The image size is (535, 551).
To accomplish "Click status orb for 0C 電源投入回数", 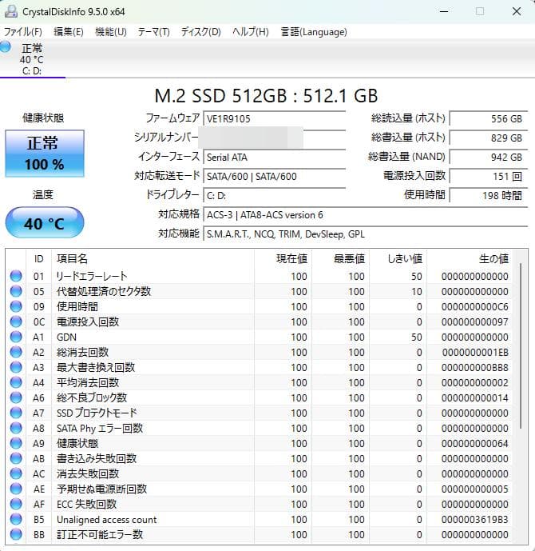I will click(16, 321).
